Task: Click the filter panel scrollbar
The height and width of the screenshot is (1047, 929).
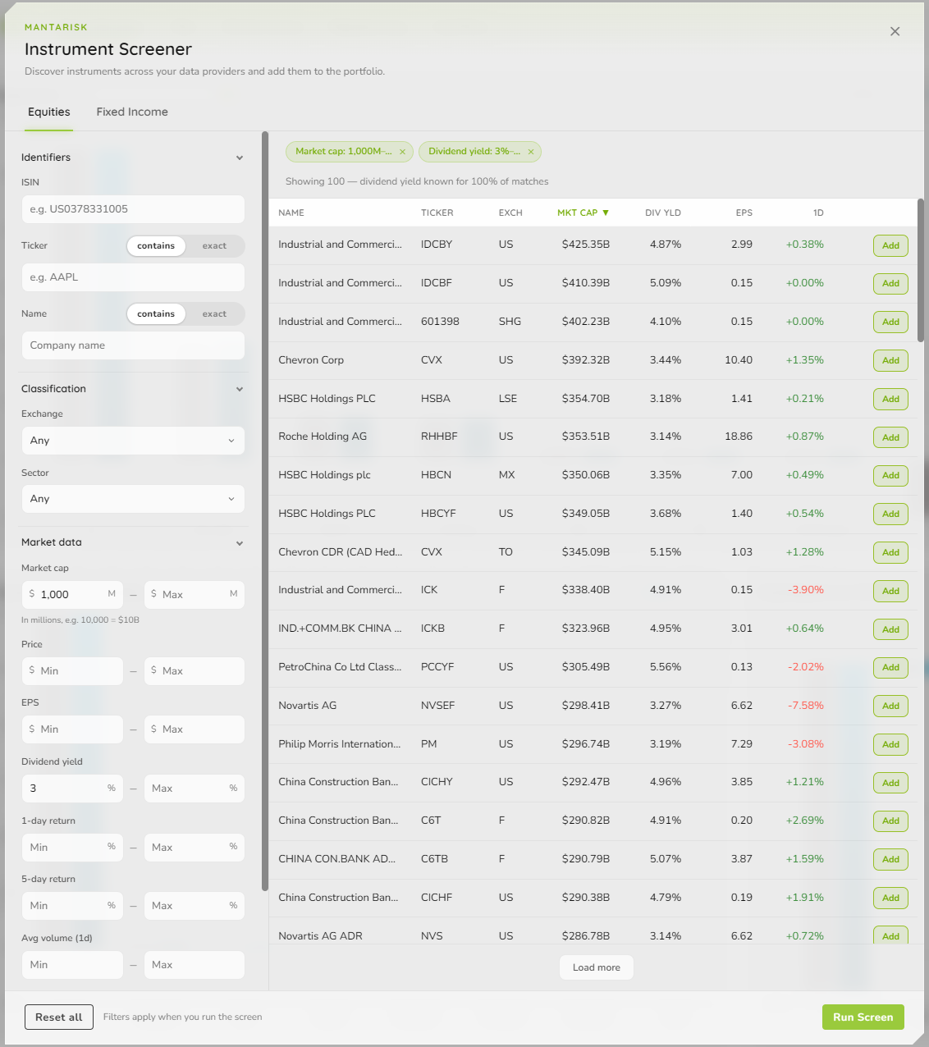Action: pyautogui.click(x=265, y=510)
